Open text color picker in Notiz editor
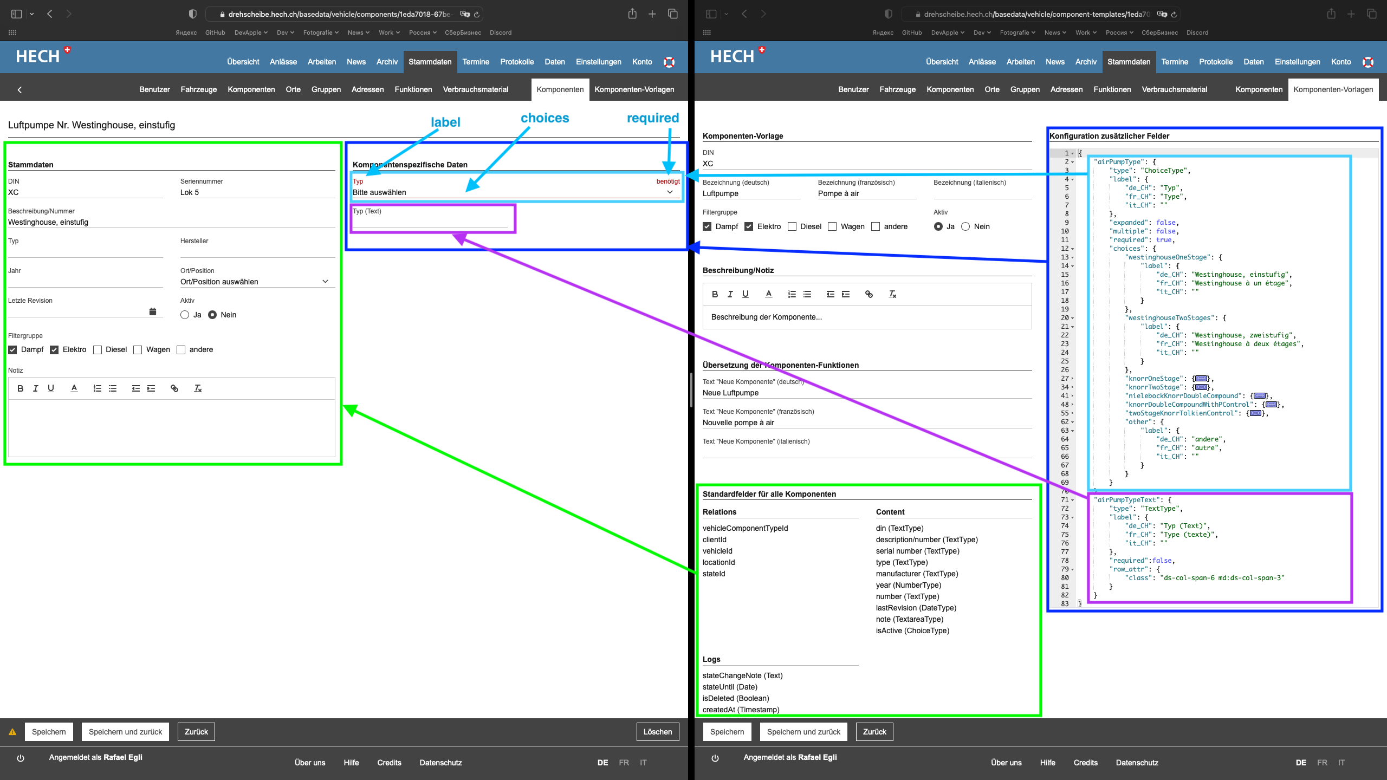 (x=74, y=388)
